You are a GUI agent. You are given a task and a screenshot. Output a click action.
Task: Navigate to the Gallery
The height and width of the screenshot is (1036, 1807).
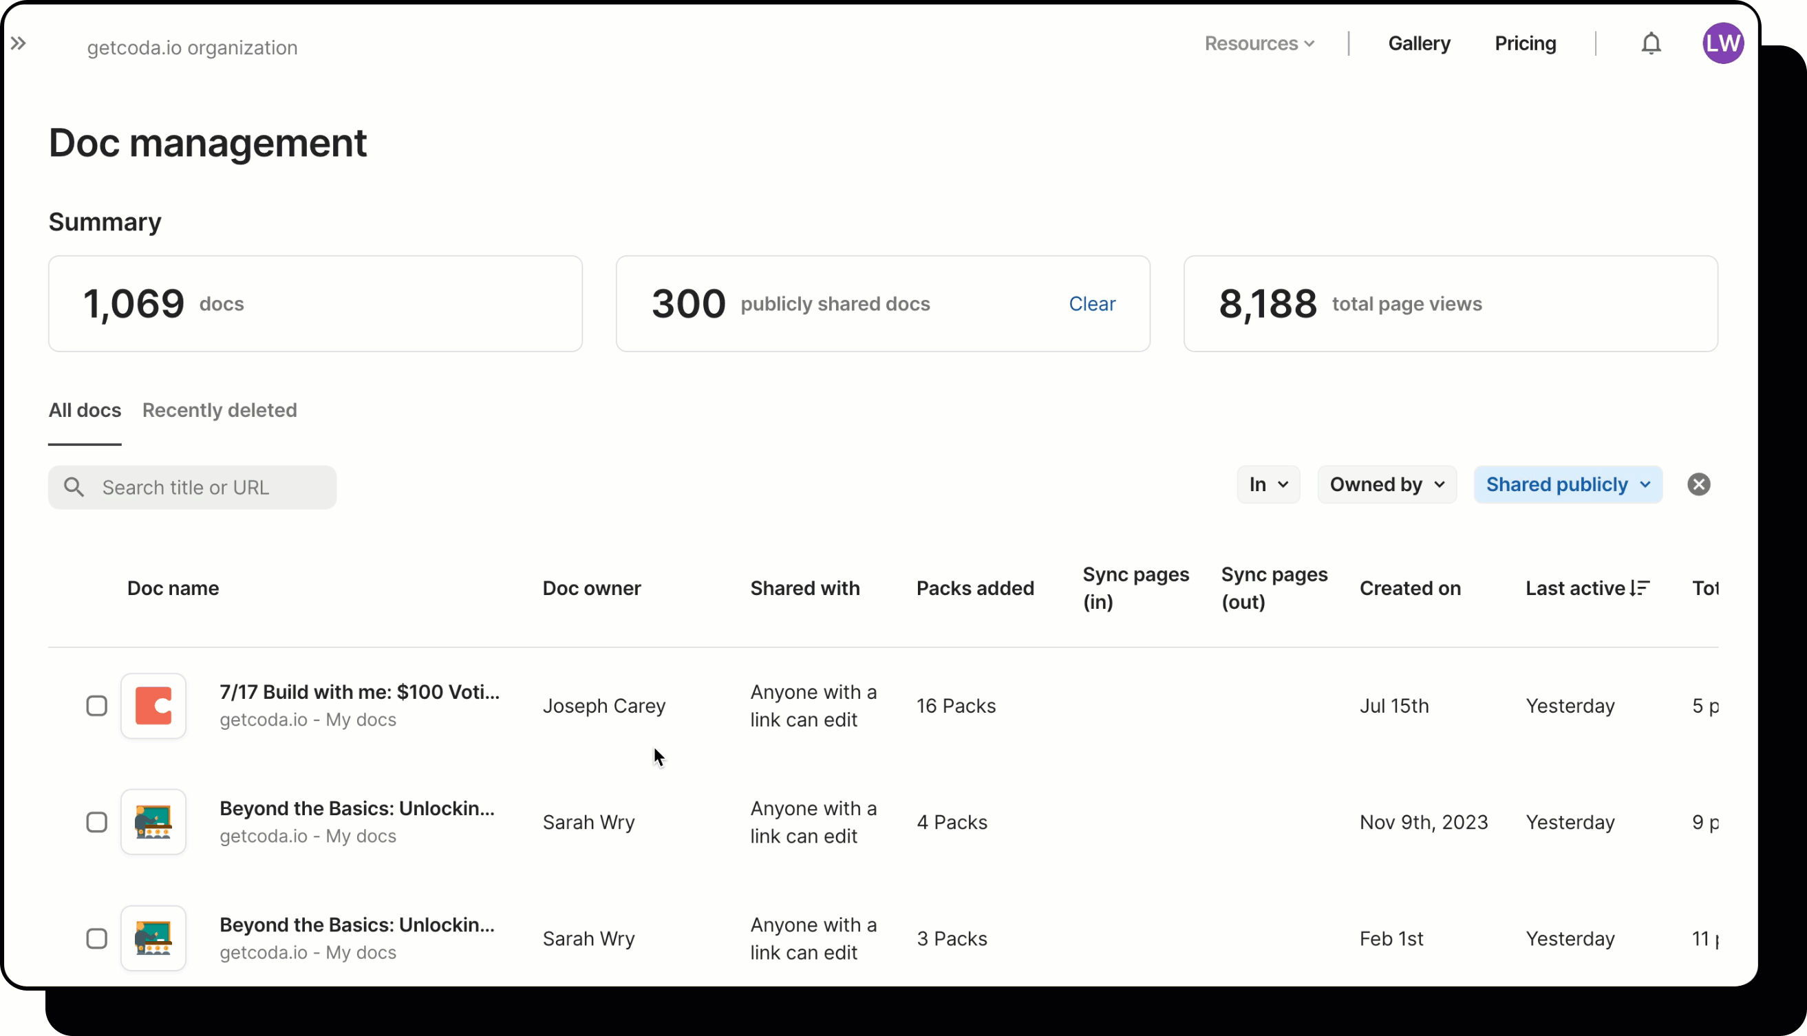pos(1419,43)
